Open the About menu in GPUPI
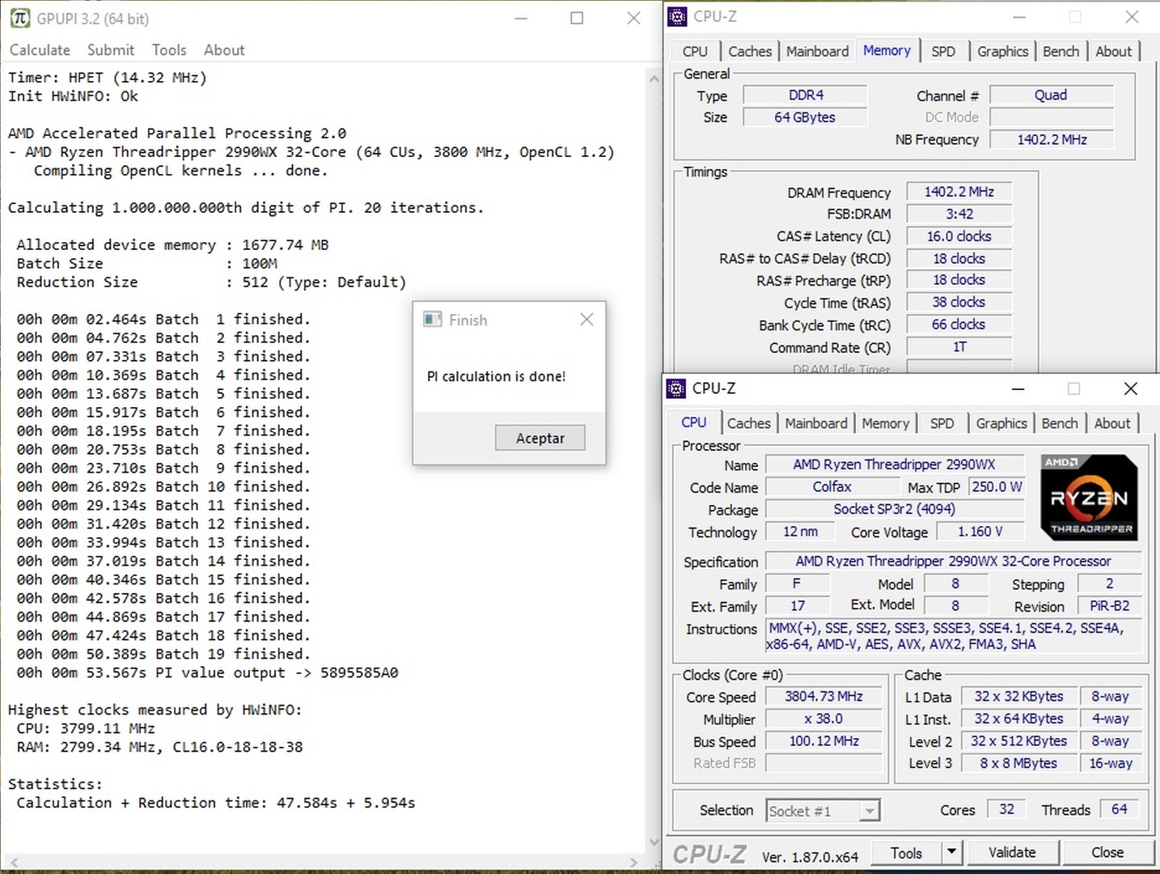This screenshot has width=1160, height=874. pyautogui.click(x=224, y=50)
